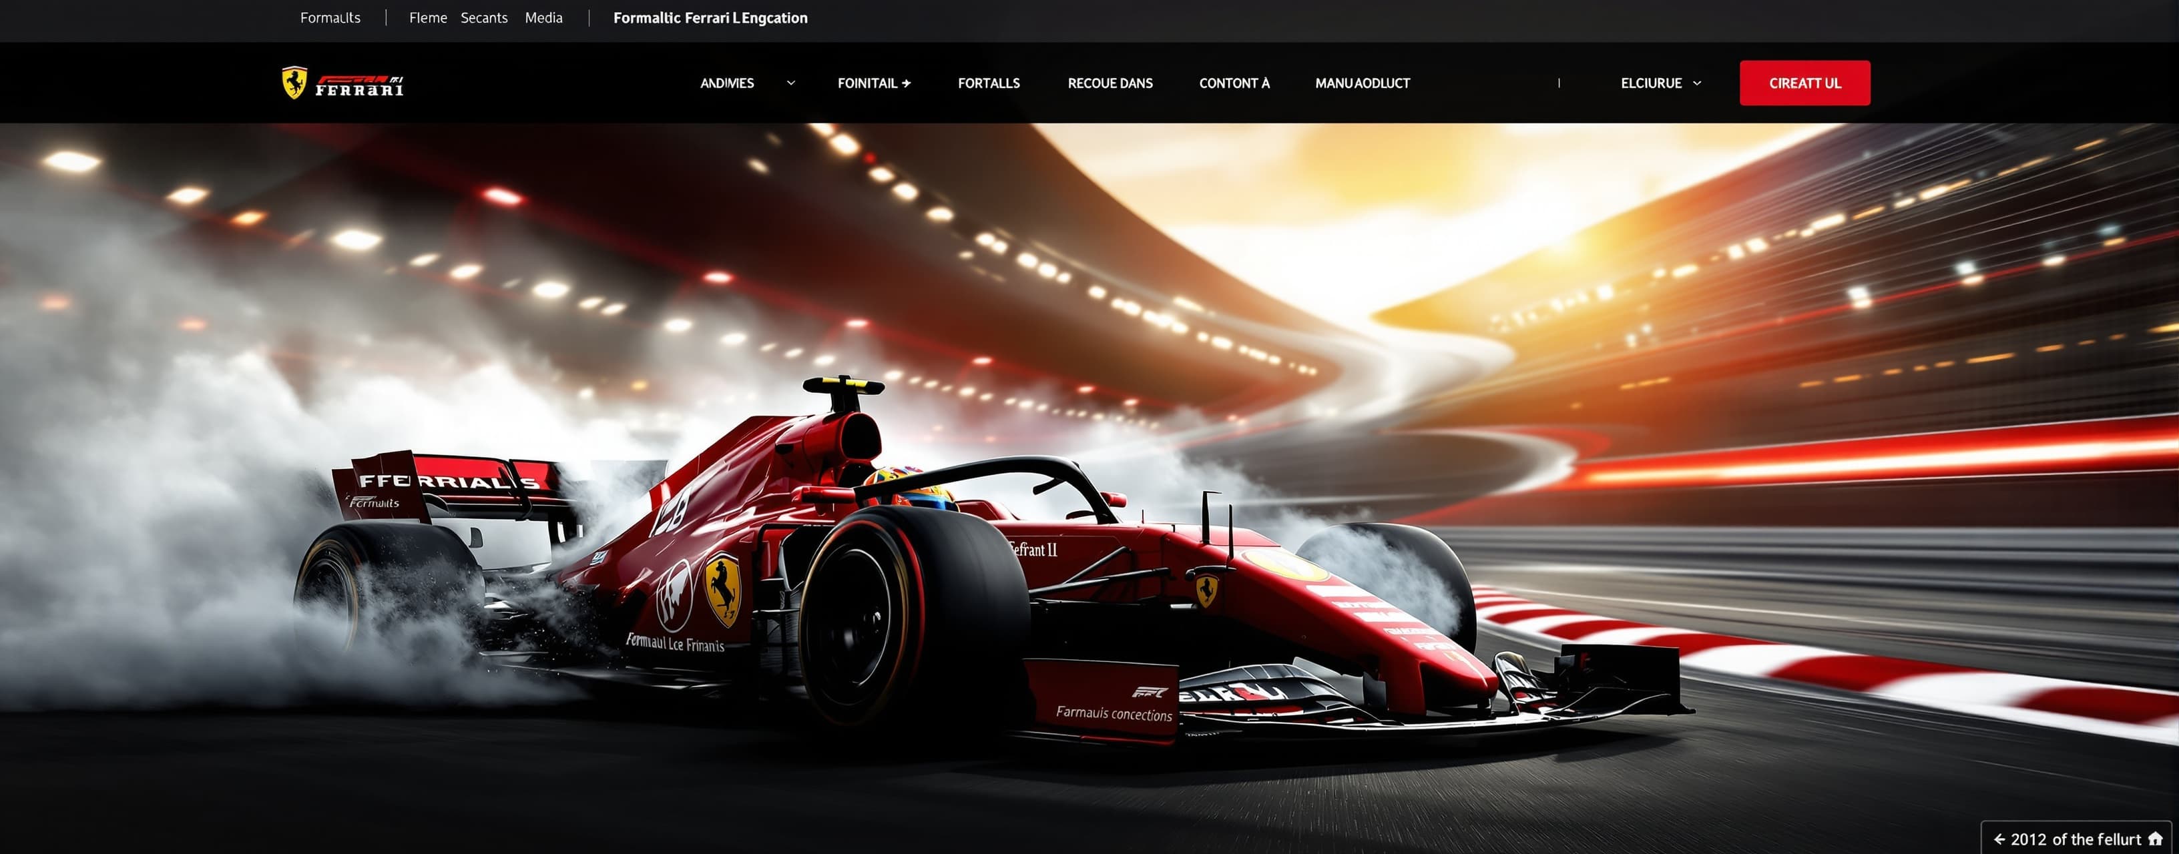Click the red CIREATT UL button
Viewport: 2179px width, 854px height.
[x=1804, y=83]
